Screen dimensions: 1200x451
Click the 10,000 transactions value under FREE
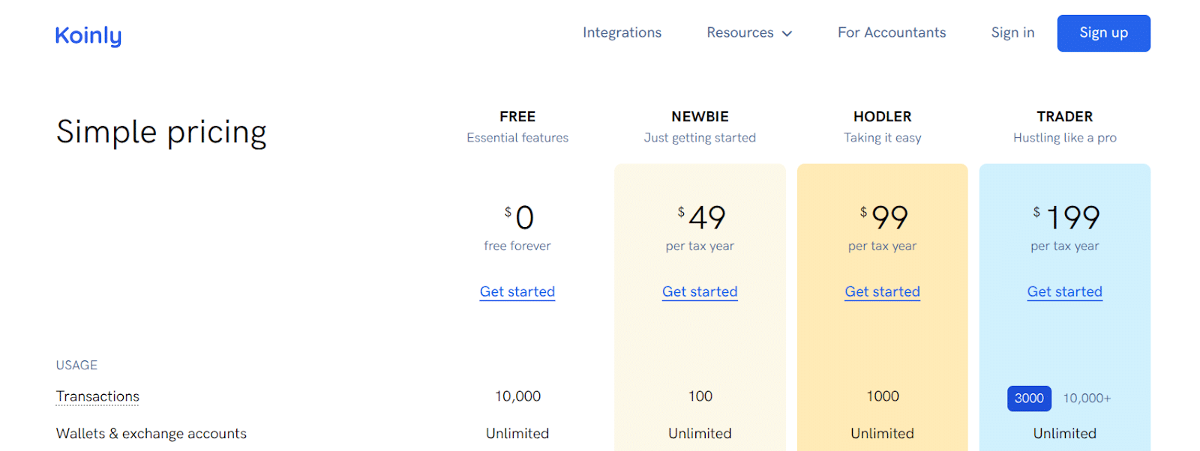click(x=517, y=396)
